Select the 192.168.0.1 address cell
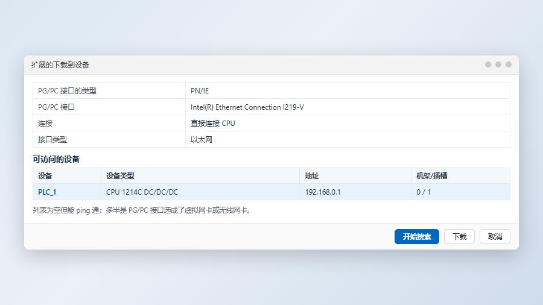This screenshot has height=305, width=543. (x=355, y=192)
